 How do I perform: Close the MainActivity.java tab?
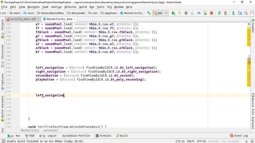pos(75,19)
